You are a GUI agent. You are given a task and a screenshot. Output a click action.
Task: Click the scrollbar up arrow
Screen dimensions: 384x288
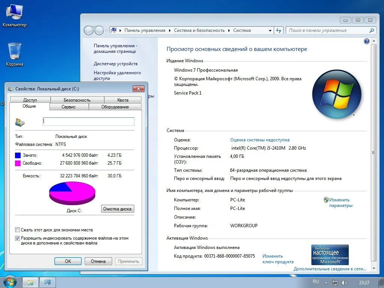(x=374, y=41)
